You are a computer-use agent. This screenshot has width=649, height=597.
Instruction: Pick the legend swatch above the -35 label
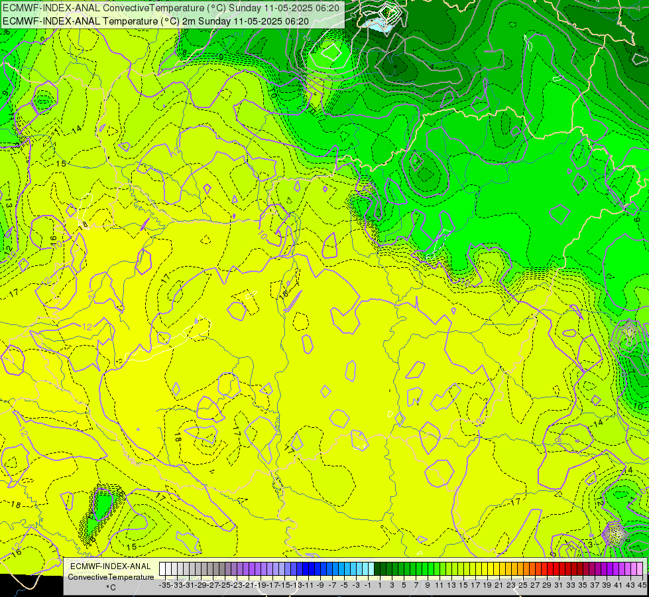[x=162, y=569]
